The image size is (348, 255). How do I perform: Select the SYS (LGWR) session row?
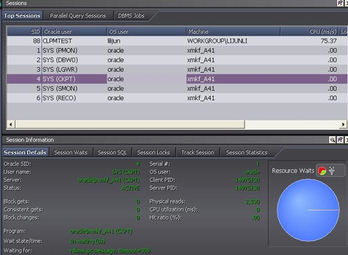point(177,70)
